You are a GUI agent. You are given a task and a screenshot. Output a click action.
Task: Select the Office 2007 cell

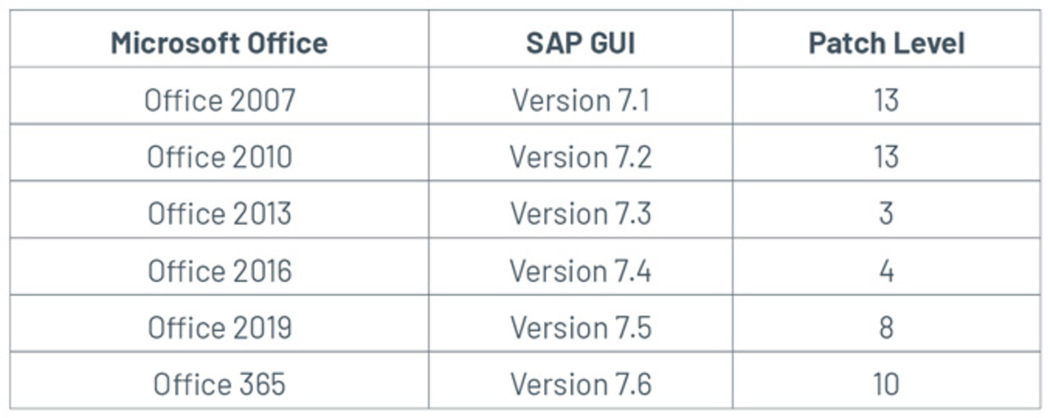click(219, 100)
